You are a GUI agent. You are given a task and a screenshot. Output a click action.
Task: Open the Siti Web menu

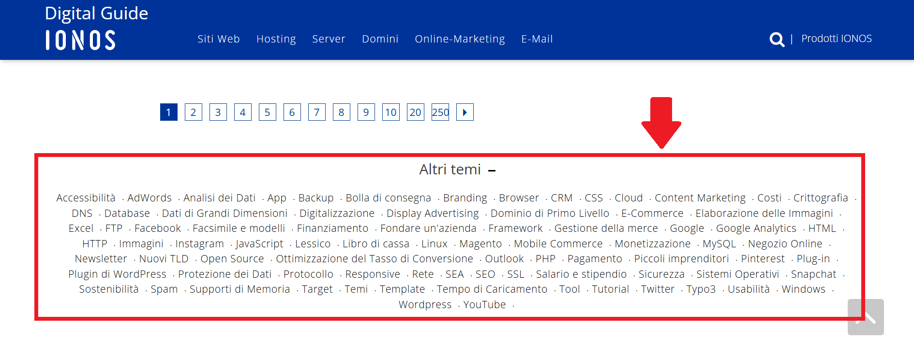coord(219,39)
